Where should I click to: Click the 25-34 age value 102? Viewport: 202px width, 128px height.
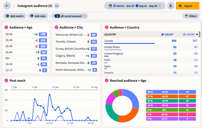[x=43, y=46]
